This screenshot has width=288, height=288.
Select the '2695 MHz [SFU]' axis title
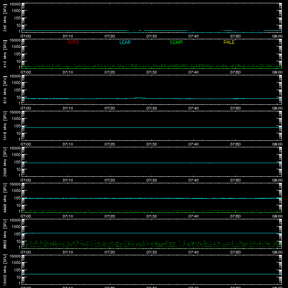point(5,162)
